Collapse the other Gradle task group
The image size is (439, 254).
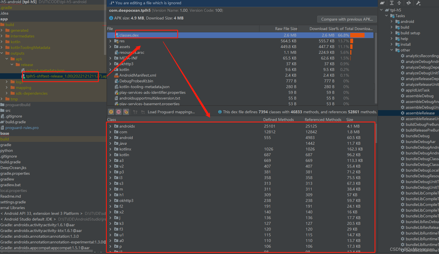pyautogui.click(x=391, y=50)
